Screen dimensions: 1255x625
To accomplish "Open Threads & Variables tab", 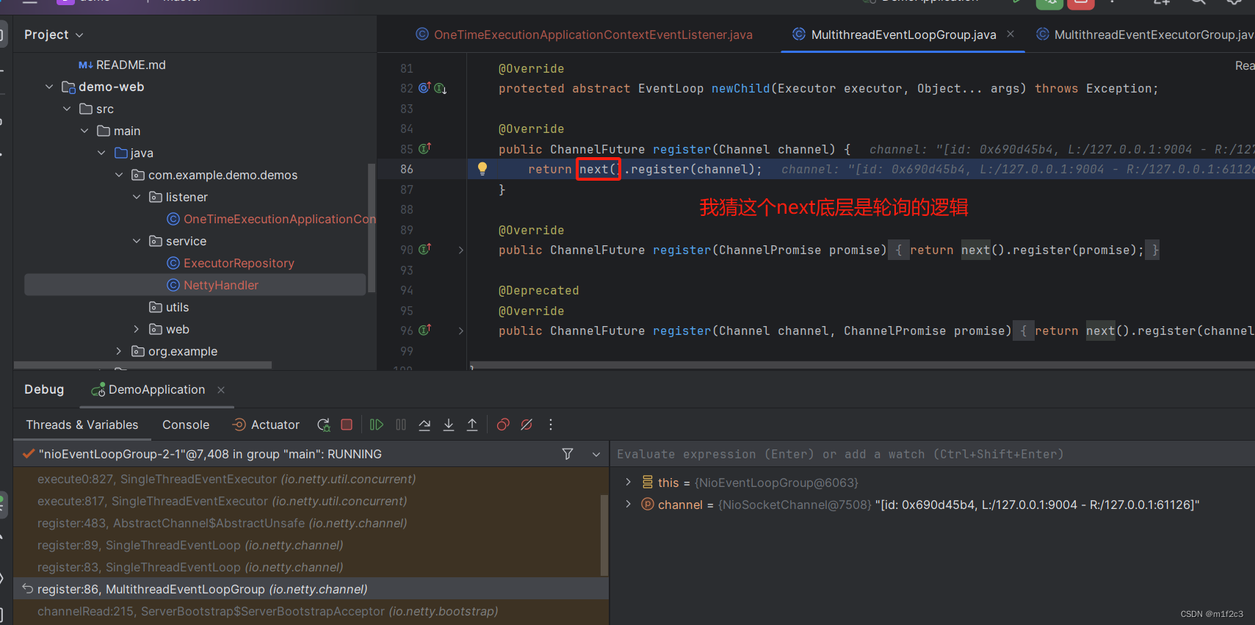I will pos(82,425).
